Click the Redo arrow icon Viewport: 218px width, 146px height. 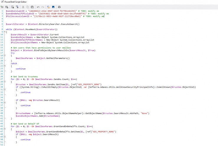(x=43, y=7)
